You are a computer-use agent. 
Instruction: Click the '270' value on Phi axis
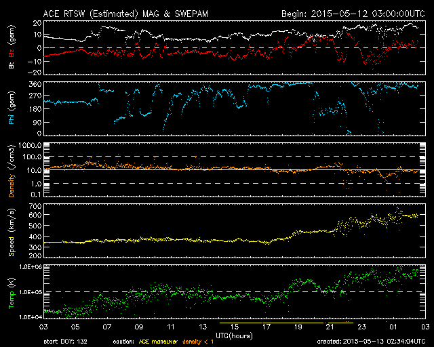[x=35, y=96]
